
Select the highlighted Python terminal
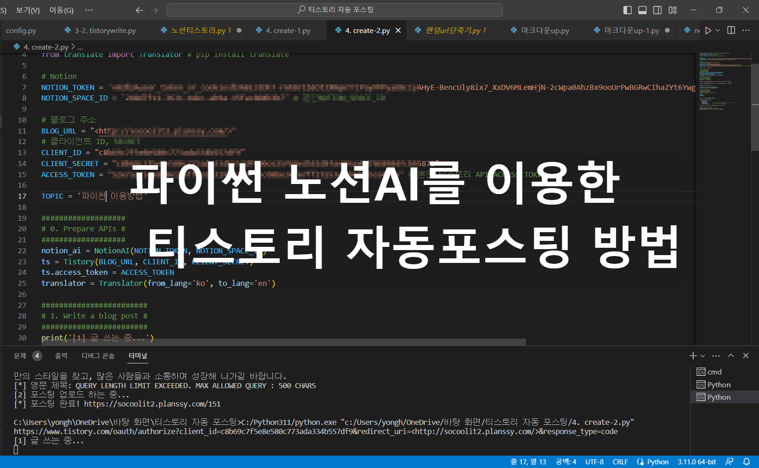725,397
